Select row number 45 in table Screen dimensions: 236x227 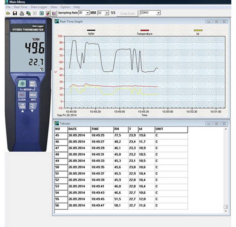(61, 136)
